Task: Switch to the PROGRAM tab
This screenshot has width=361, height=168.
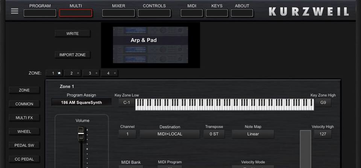Action: click(x=40, y=13)
